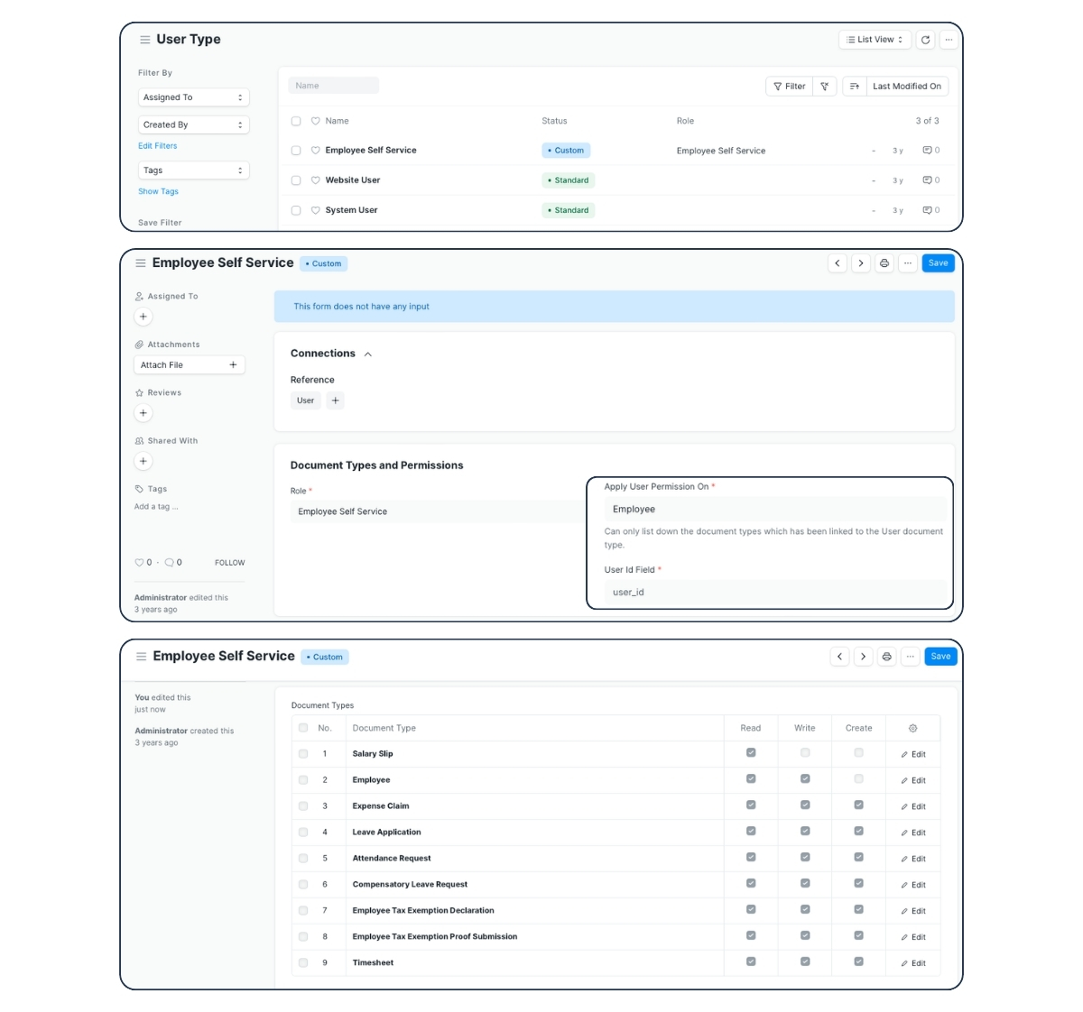Click the Edit Filters link
This screenshot has height=1012, width=1083.
pyautogui.click(x=158, y=146)
